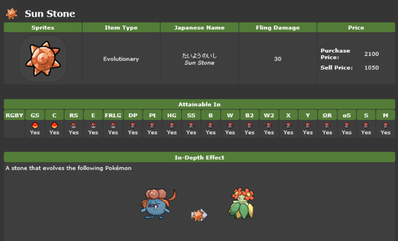Click the Poké Ball icon under M

click(x=386, y=126)
